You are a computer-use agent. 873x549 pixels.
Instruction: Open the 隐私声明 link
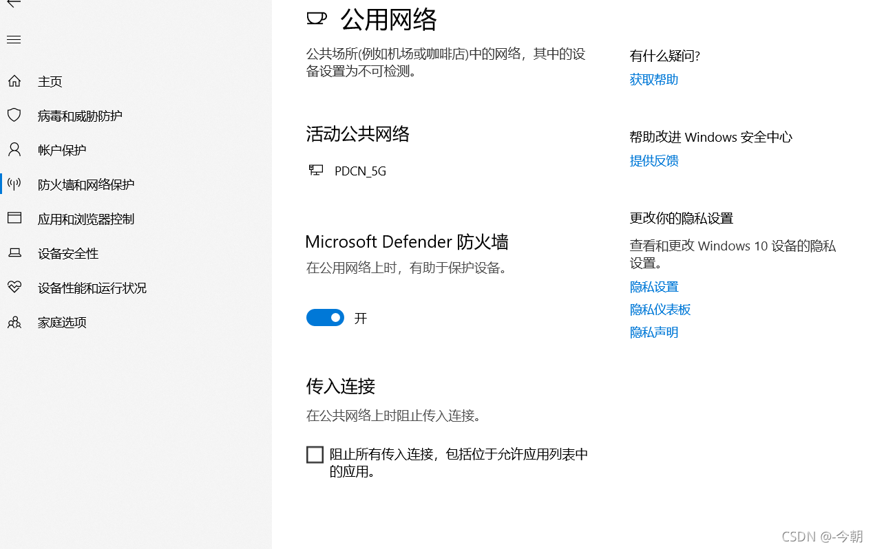click(x=654, y=332)
